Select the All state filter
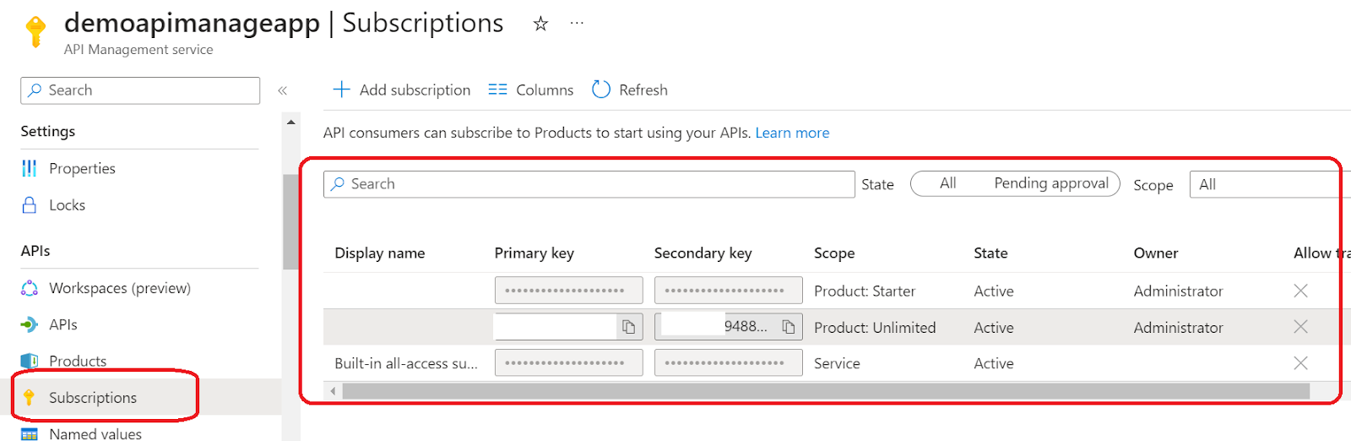The width and height of the screenshot is (1351, 441). click(x=947, y=183)
